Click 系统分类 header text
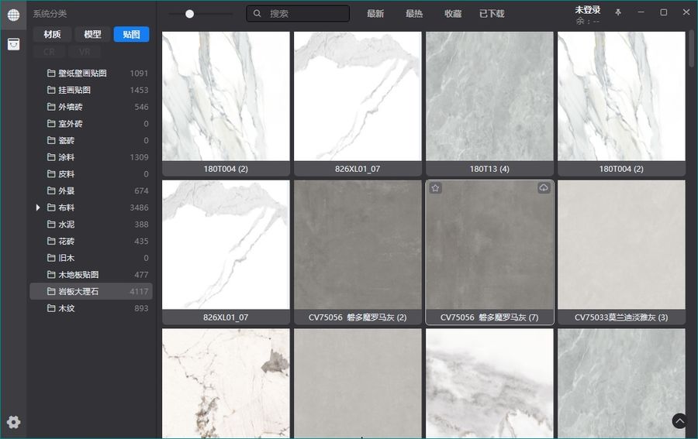Viewport: 698px width, 439px height. (x=50, y=14)
